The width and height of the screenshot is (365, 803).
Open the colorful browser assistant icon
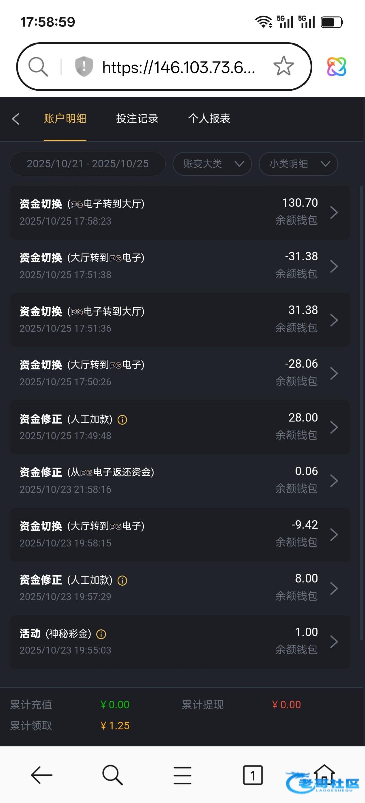coord(336,66)
